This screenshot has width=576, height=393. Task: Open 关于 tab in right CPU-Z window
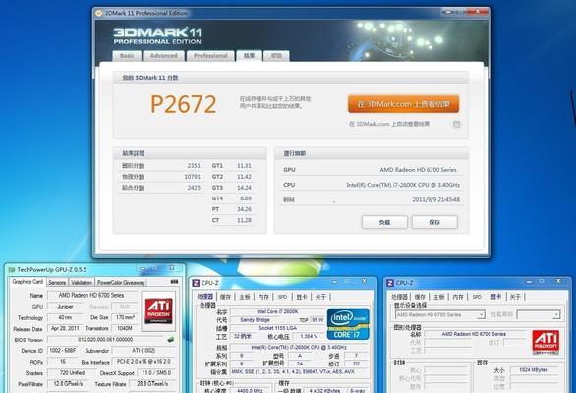[x=515, y=297]
